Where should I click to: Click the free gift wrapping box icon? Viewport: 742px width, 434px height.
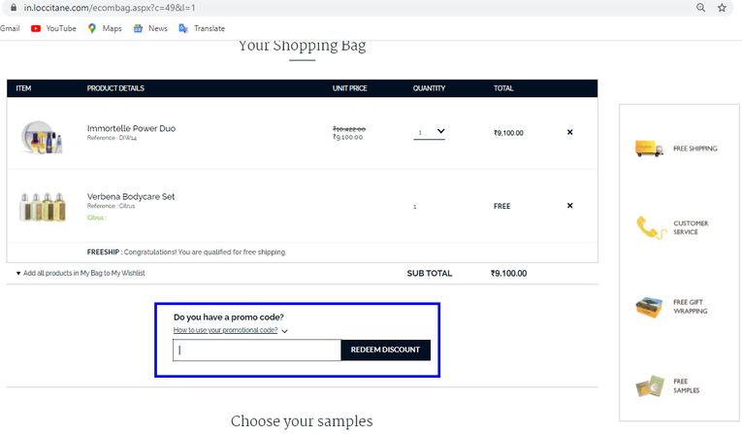tap(649, 307)
